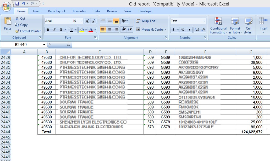Open the borders dropdown
This screenshot has height=161, width=270.
tap(76, 30)
